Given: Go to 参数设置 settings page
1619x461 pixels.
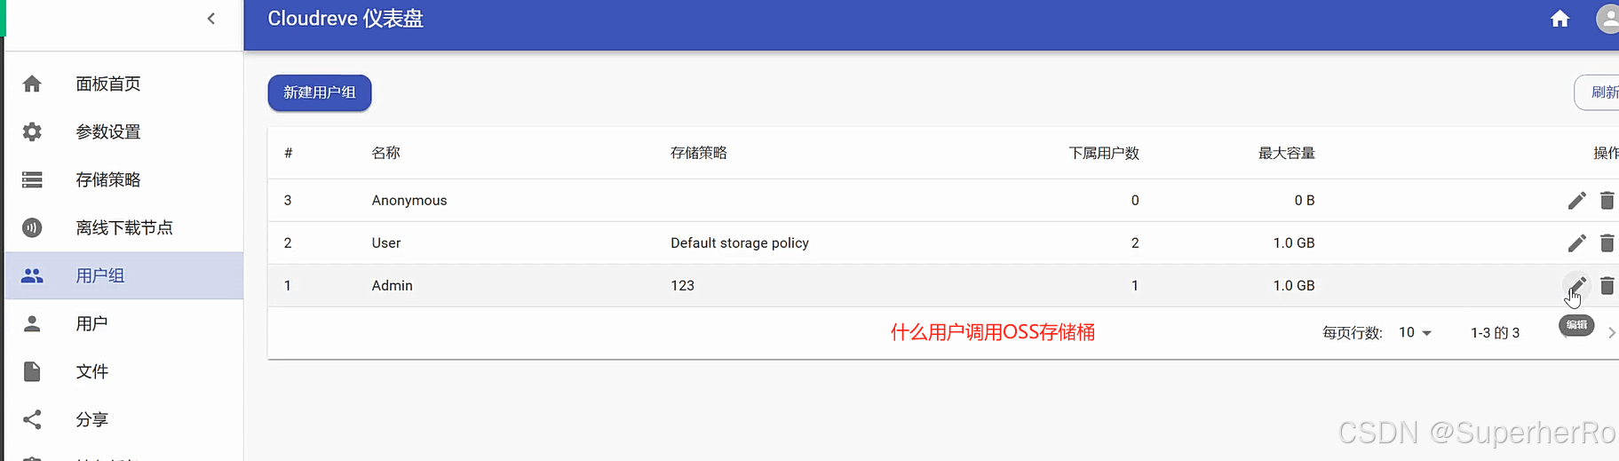Looking at the screenshot, I should coord(107,131).
